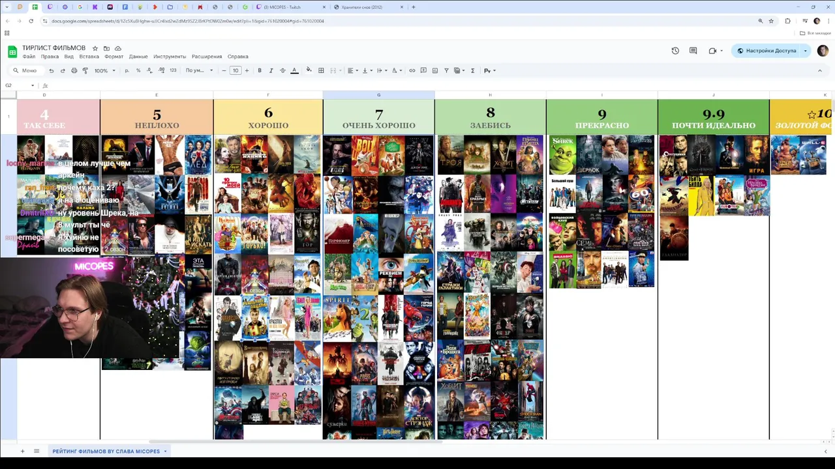Bookmark this page with star icon
This screenshot has width=835, height=469.
771,21
